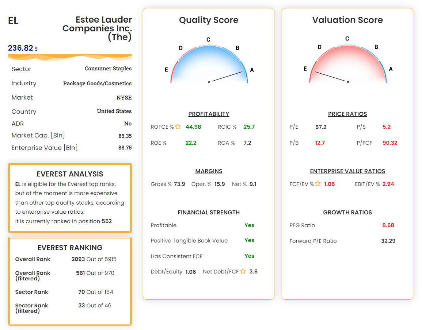This screenshot has height=330, width=422.
Task: Select the Net margin value 9.1
Action: click(253, 184)
